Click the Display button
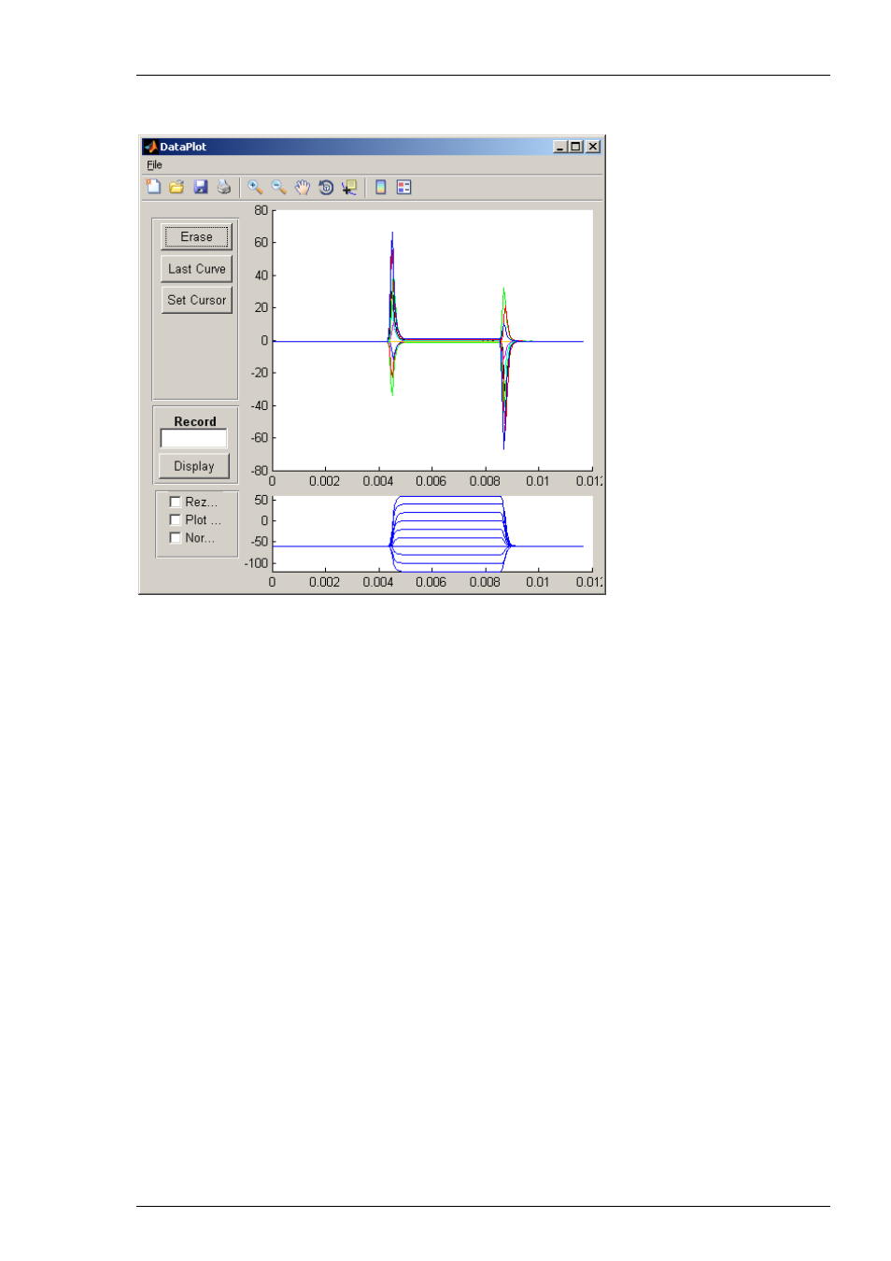Image resolution: width=891 pixels, height=1261 pixels. [x=194, y=466]
